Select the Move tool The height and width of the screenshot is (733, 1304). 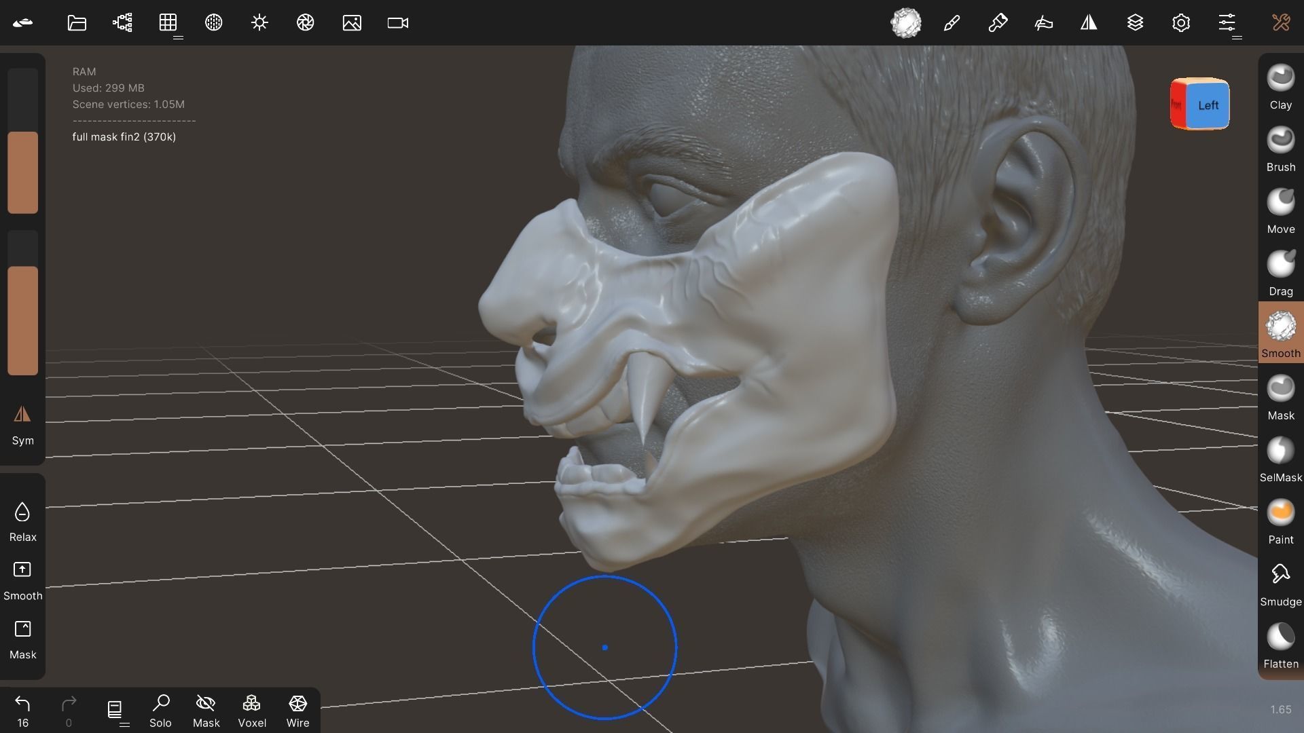coord(1281,211)
